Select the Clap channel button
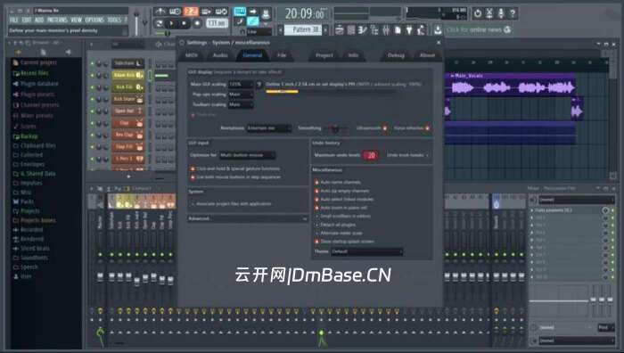Image resolution: width=624 pixels, height=353 pixels. click(x=127, y=123)
